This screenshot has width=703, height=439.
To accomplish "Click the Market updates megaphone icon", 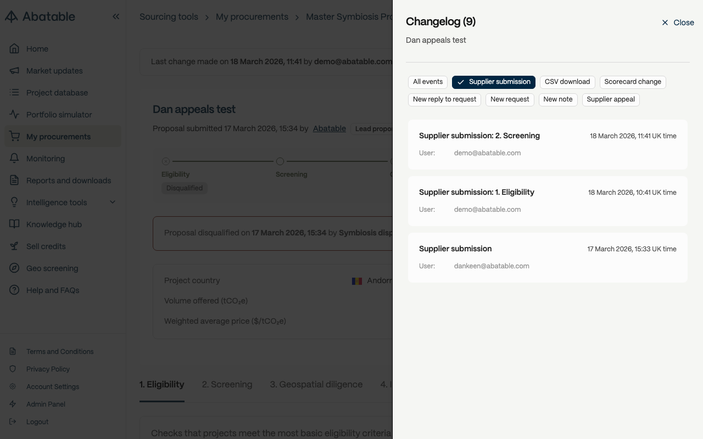I will [15, 71].
